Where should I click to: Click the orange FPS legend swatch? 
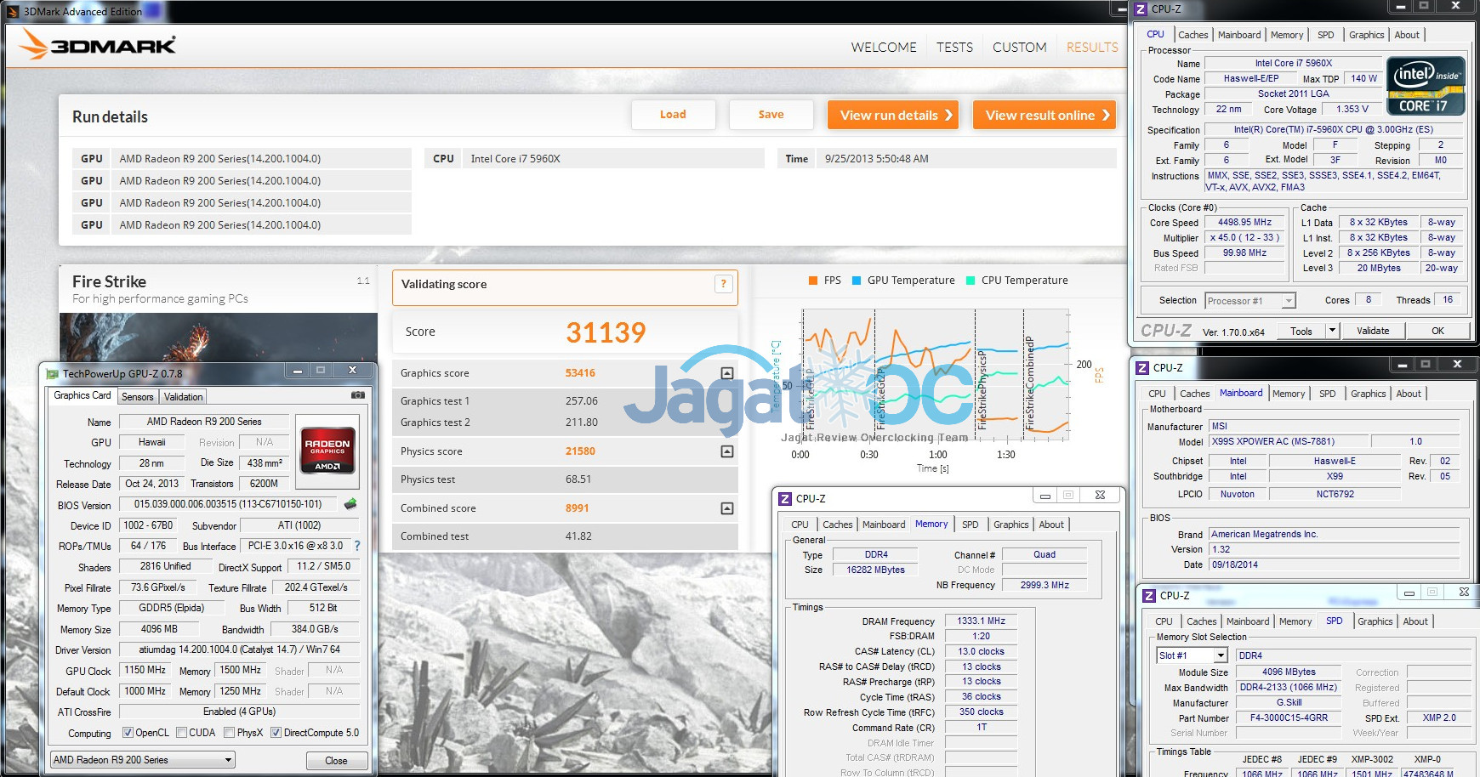(813, 281)
